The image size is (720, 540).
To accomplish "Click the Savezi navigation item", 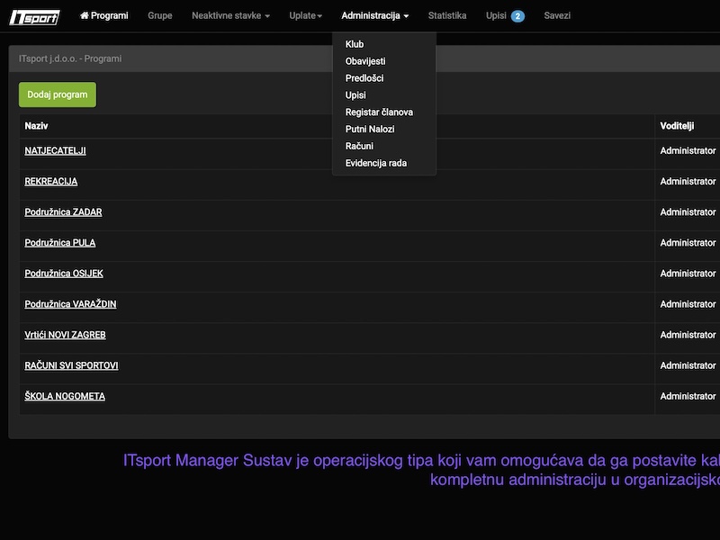I will tap(557, 15).
